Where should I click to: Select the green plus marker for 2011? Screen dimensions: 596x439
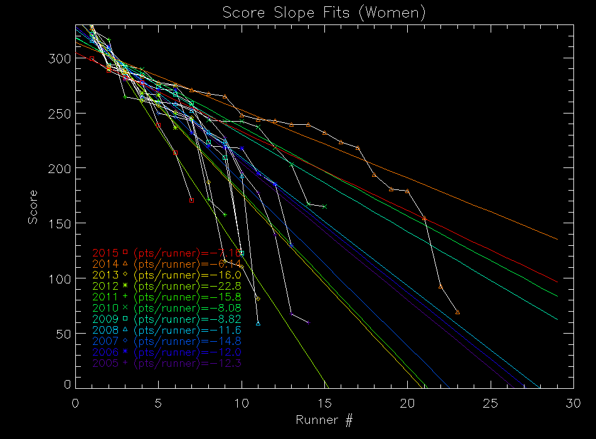tap(125, 296)
